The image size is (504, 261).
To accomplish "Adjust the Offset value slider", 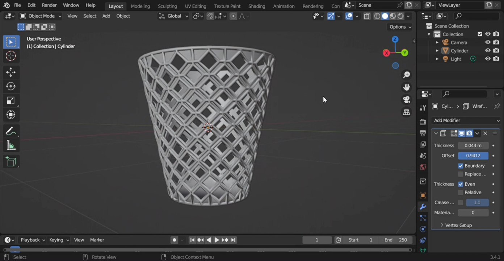I will click(473, 156).
